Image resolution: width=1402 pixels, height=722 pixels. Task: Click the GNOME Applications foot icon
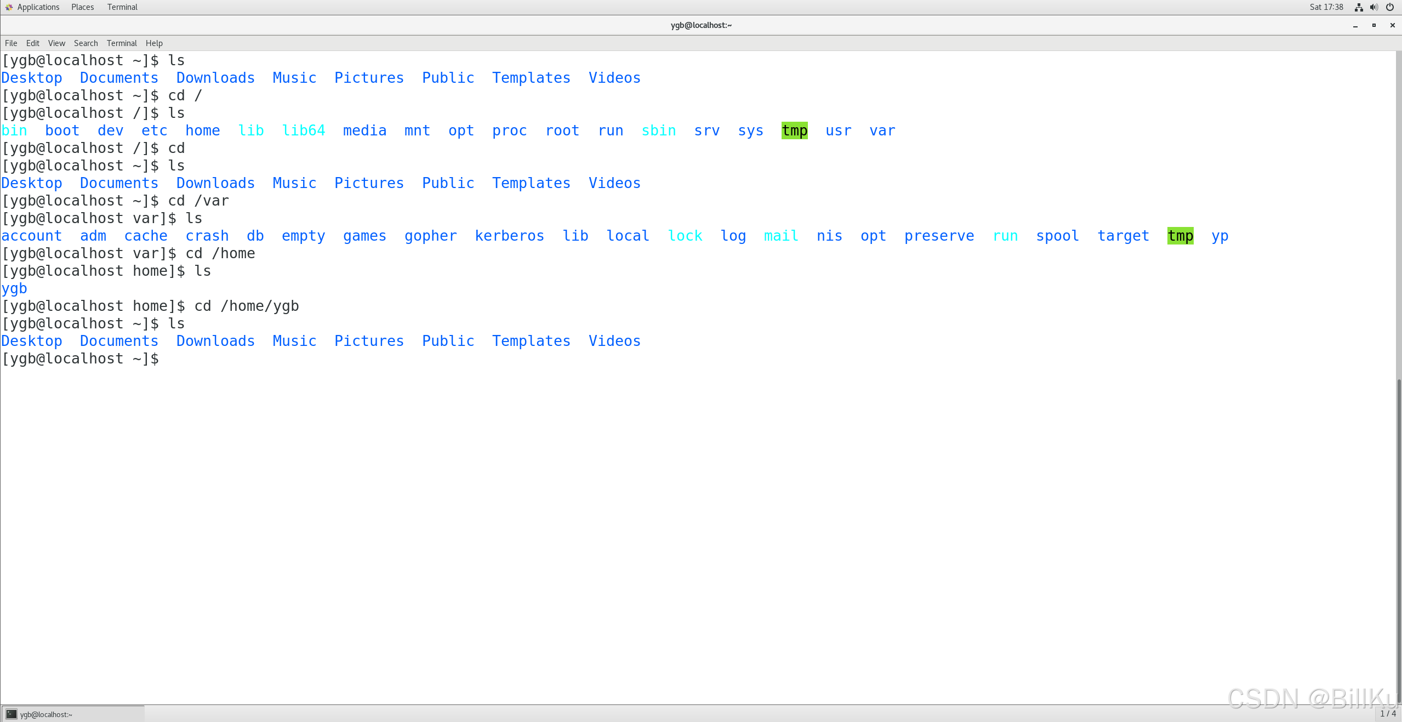[x=9, y=7]
